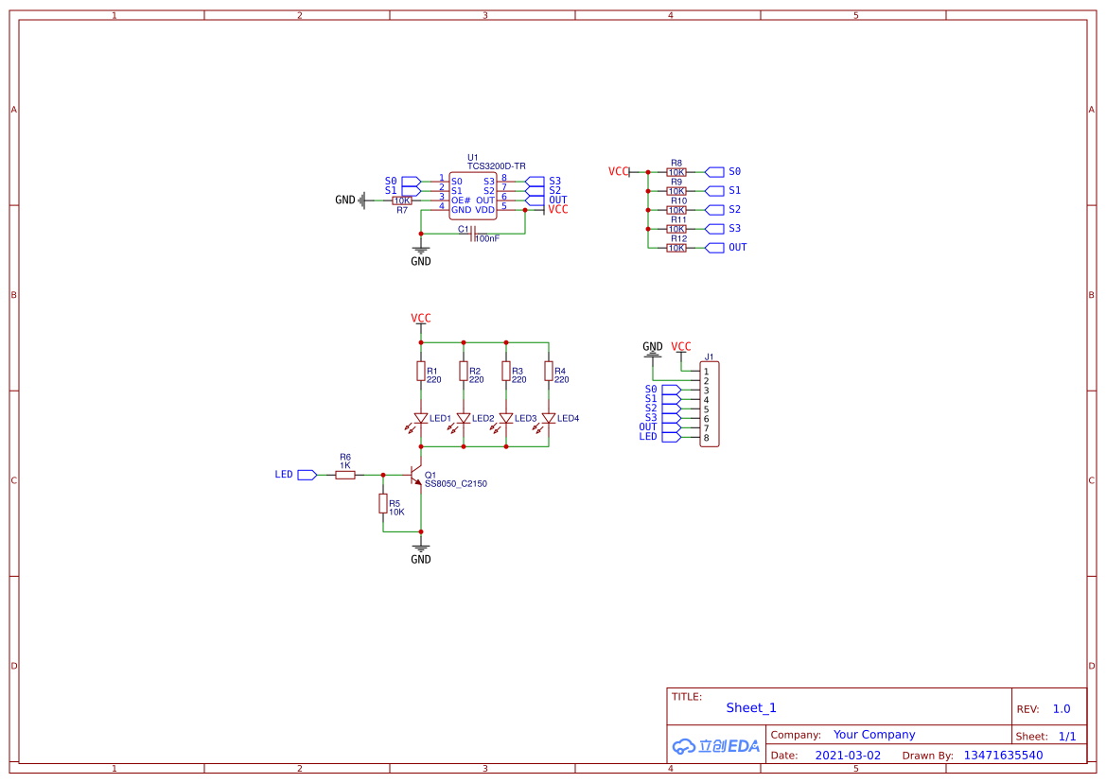Image resolution: width=1106 pixels, height=783 pixels.
Task: Click the 'Your Company' text
Action: pos(874,735)
